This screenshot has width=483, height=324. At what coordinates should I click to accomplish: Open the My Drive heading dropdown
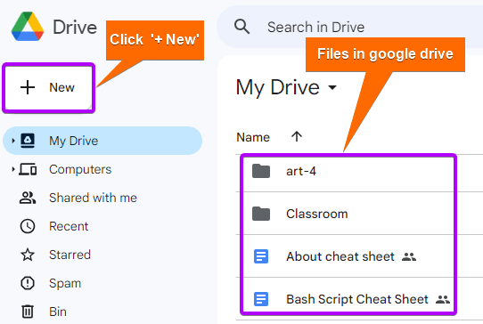(x=332, y=87)
